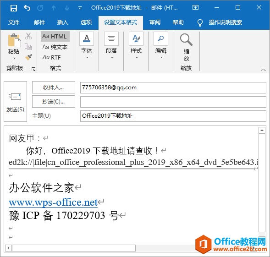Expand the 样式 dropdown arrow

click(x=137, y=58)
